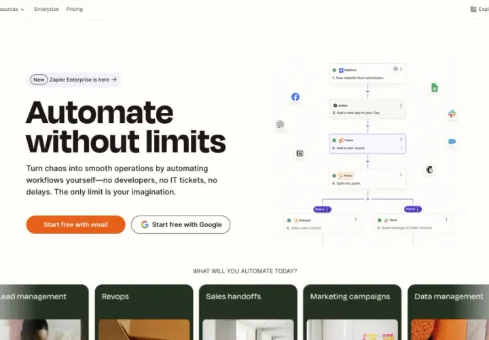Click Start free with Google button
The width and height of the screenshot is (489, 340).
181,225
